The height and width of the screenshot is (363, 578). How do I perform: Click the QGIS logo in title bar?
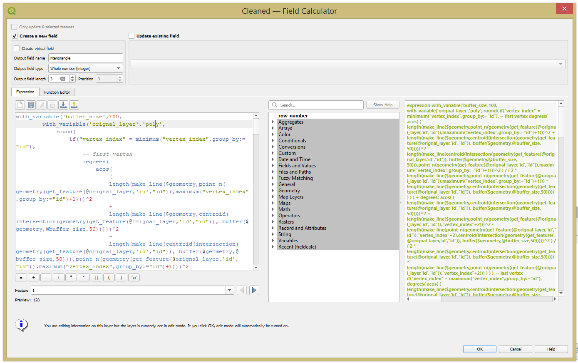pos(12,11)
